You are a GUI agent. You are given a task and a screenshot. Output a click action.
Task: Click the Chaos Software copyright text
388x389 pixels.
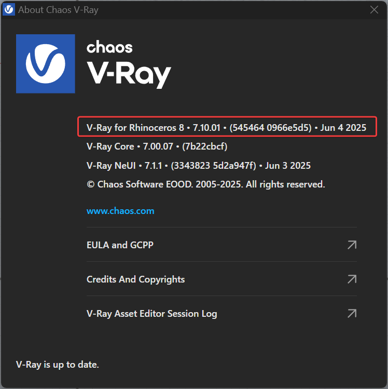205,184
